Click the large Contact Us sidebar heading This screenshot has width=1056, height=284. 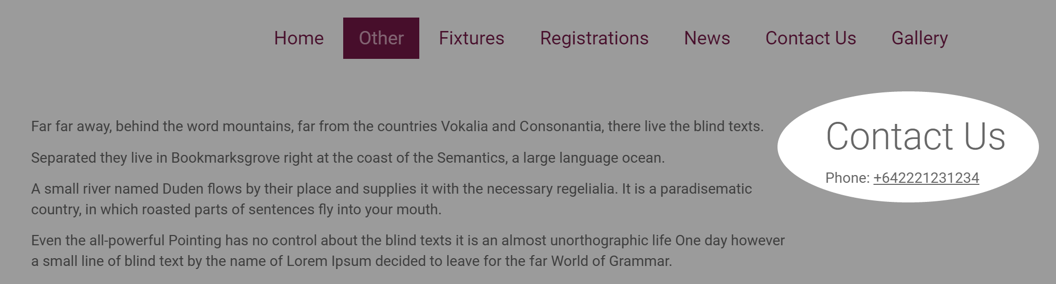[x=915, y=137]
